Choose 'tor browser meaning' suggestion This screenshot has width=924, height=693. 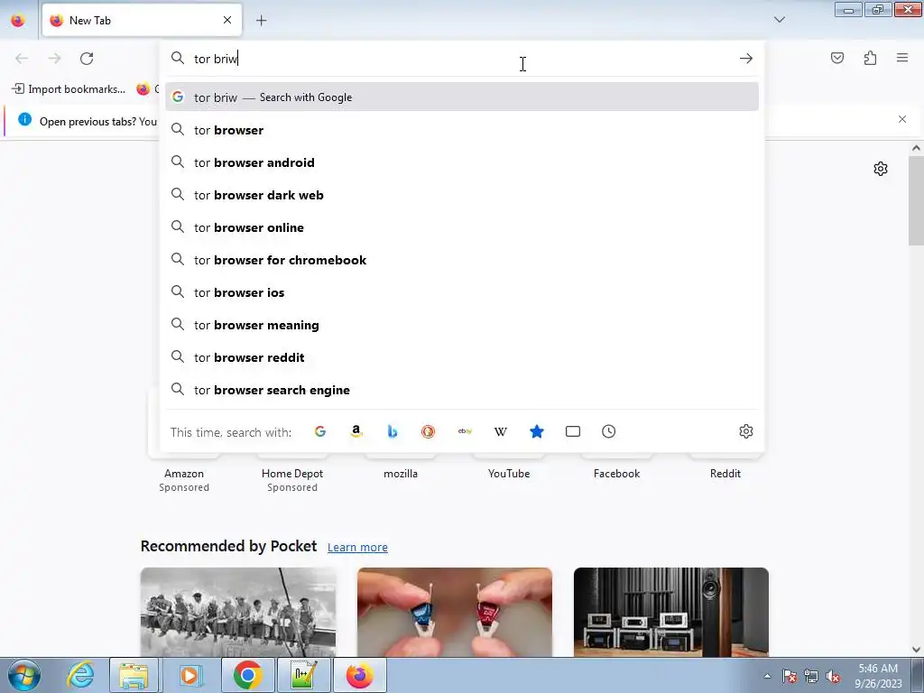(462, 324)
